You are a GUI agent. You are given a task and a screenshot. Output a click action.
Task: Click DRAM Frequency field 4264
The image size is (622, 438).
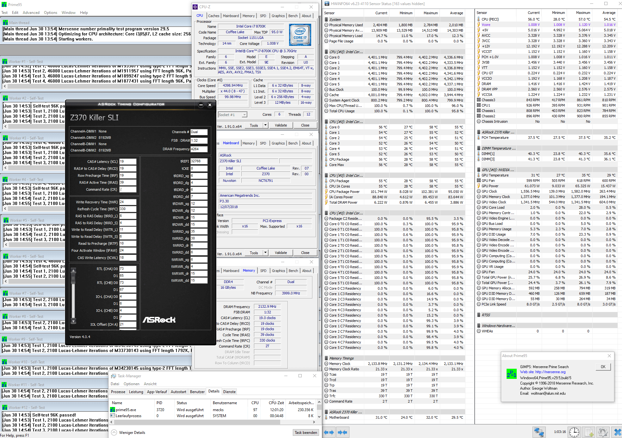pyautogui.click(x=199, y=149)
